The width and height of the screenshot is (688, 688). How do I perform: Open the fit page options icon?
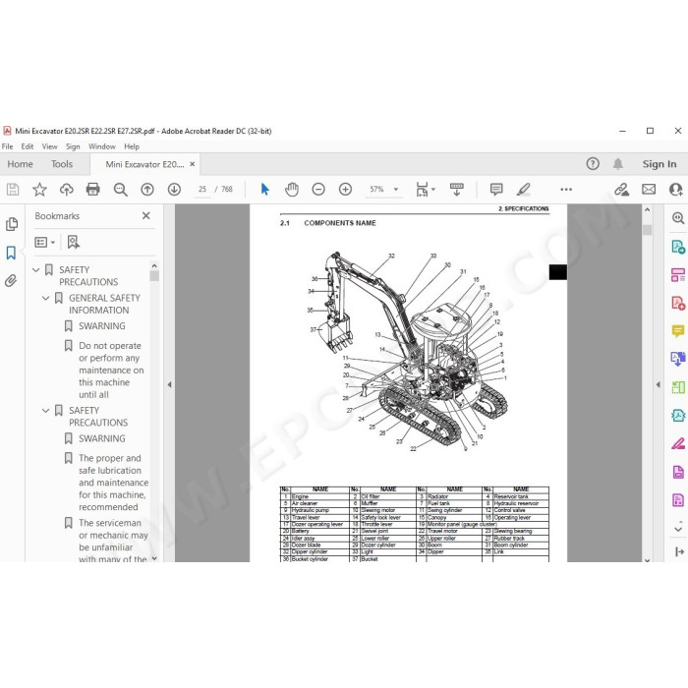[425, 190]
